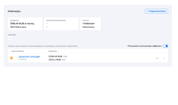Toggle the orange mining switch for DESKTOP-CP1G0BP

[x=13, y=58]
